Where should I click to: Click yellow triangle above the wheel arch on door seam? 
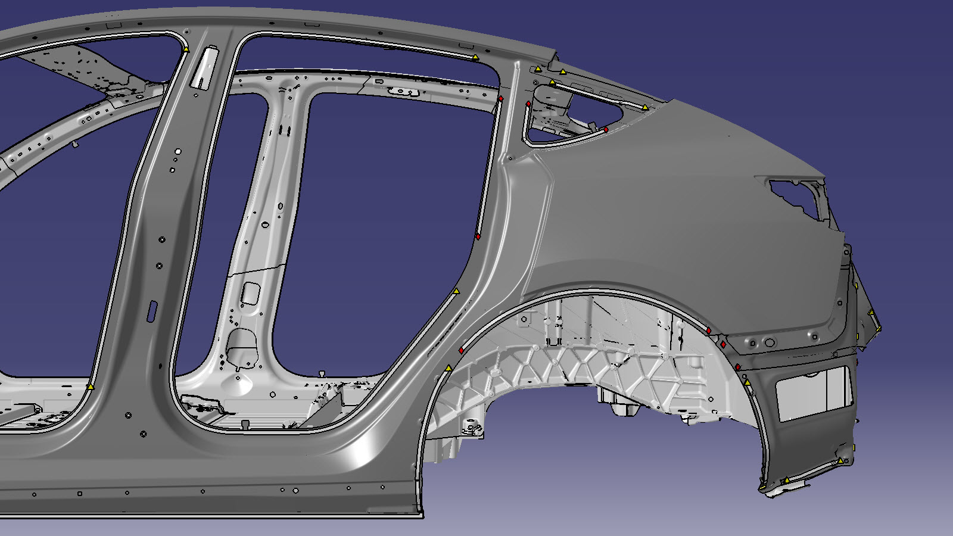(456, 291)
